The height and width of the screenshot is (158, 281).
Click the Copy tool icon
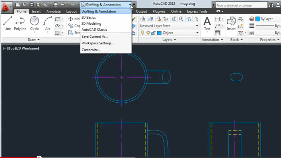click(x=71, y=26)
